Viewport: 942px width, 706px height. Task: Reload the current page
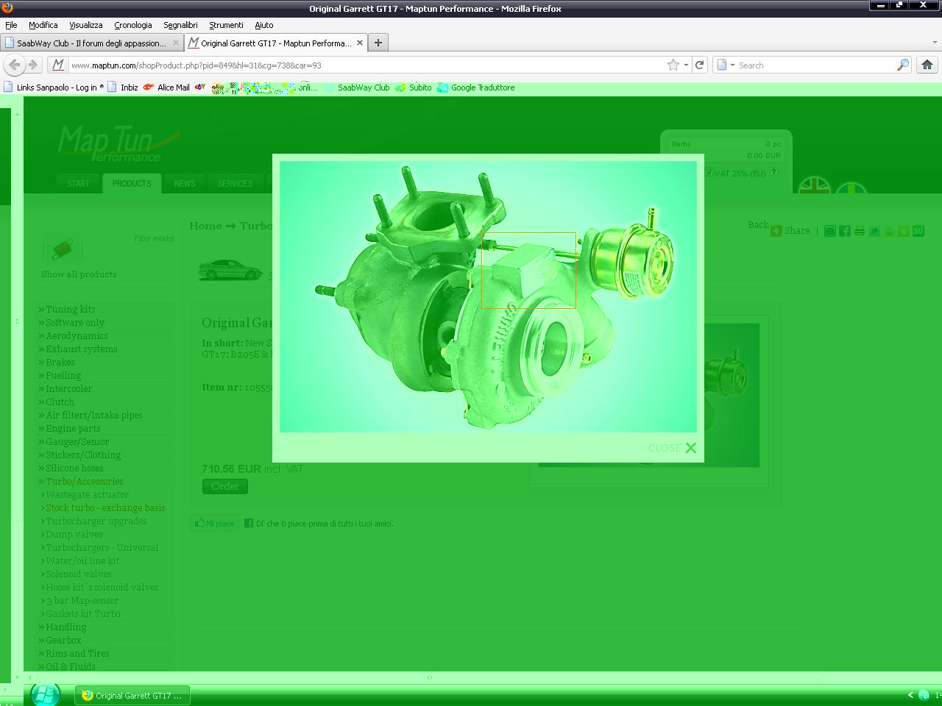[700, 65]
